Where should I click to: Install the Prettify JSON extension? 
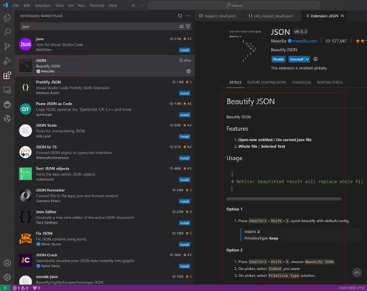click(x=184, y=93)
